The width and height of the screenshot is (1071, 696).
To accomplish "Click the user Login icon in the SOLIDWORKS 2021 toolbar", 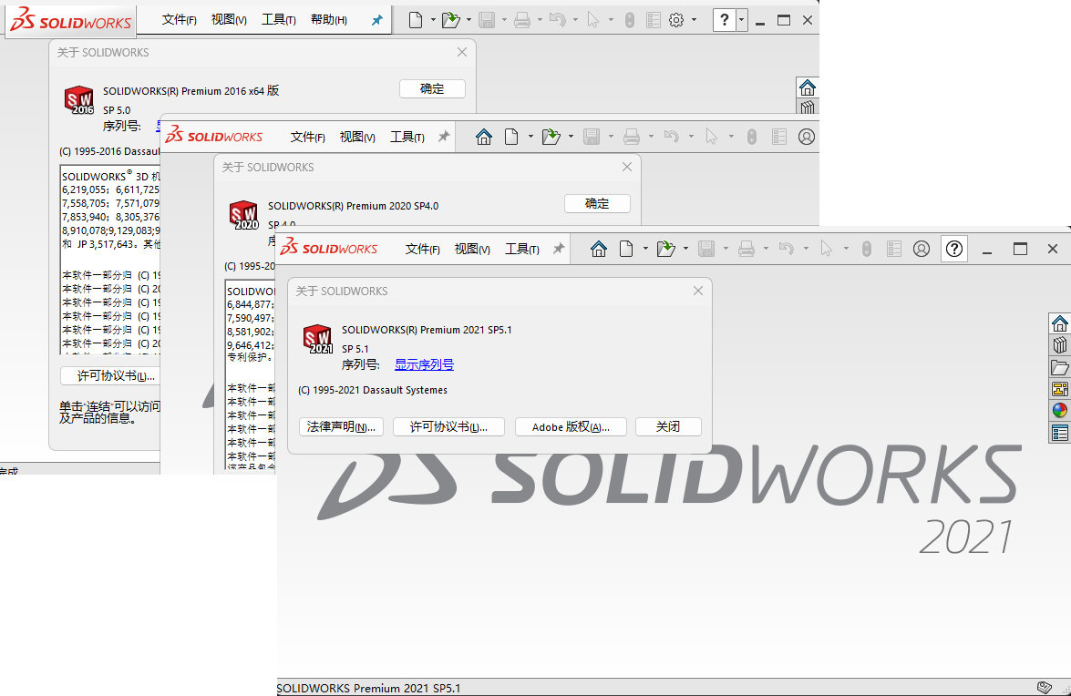I will coord(922,249).
